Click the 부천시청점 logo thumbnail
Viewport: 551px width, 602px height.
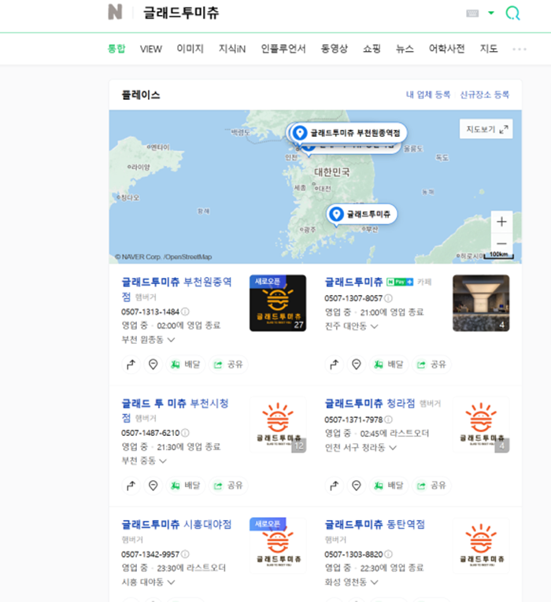(278, 424)
